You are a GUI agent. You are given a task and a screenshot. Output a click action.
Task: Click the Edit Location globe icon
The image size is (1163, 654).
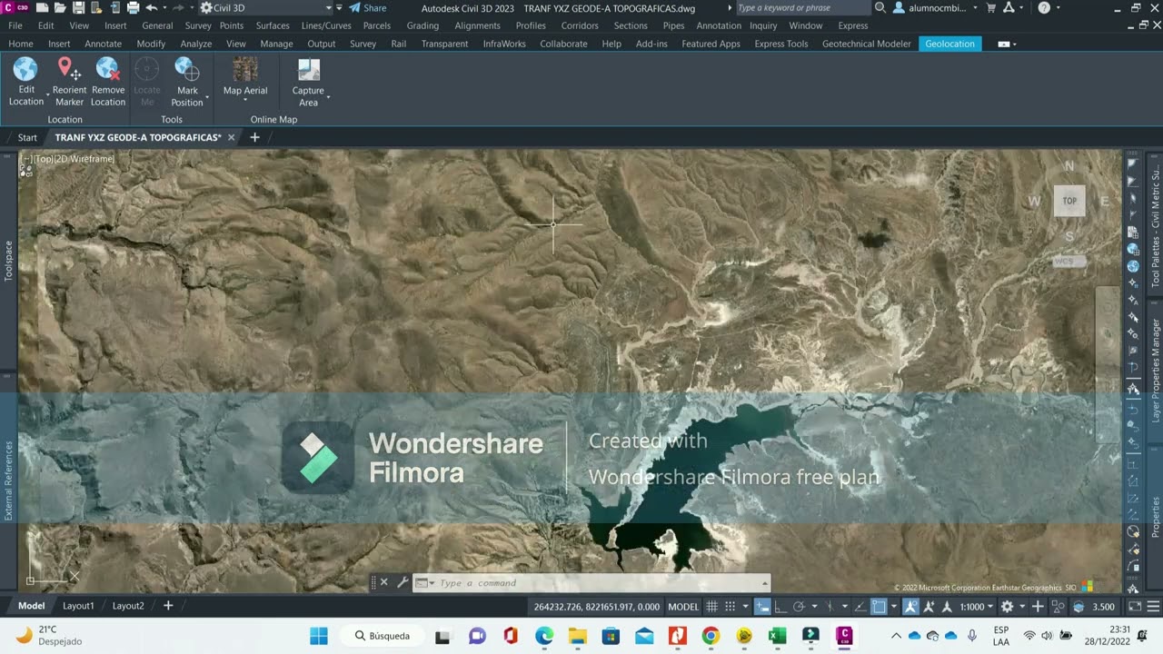25,69
